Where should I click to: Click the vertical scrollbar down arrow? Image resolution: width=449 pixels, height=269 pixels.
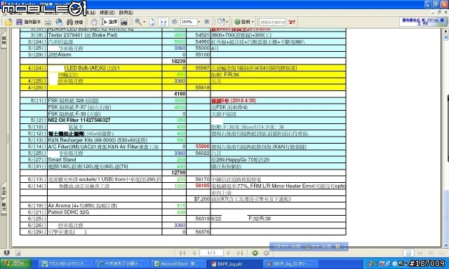coord(445,245)
